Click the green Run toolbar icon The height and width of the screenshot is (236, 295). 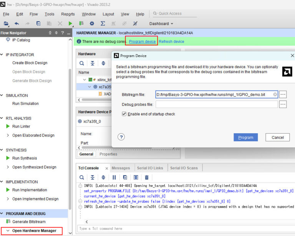click(x=71, y=23)
